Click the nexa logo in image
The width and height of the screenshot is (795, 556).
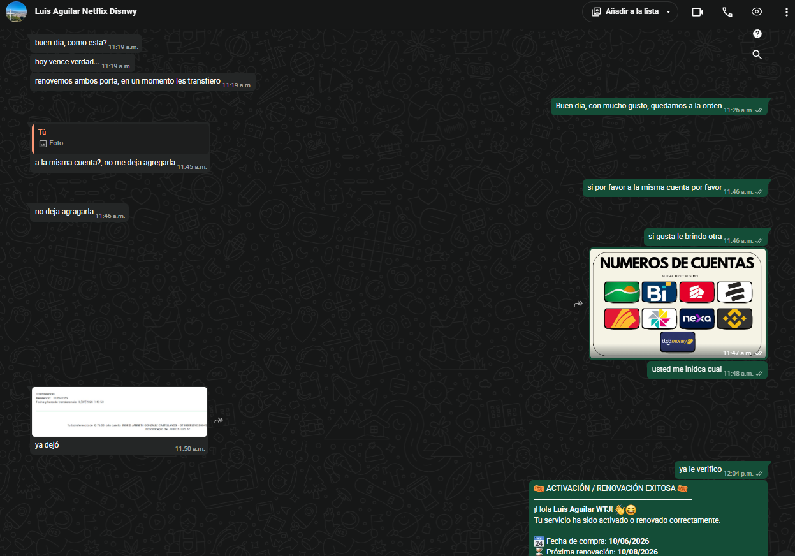(696, 319)
